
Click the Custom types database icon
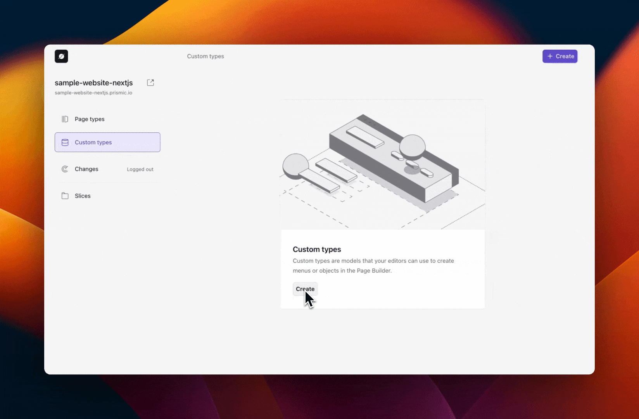pyautogui.click(x=65, y=142)
